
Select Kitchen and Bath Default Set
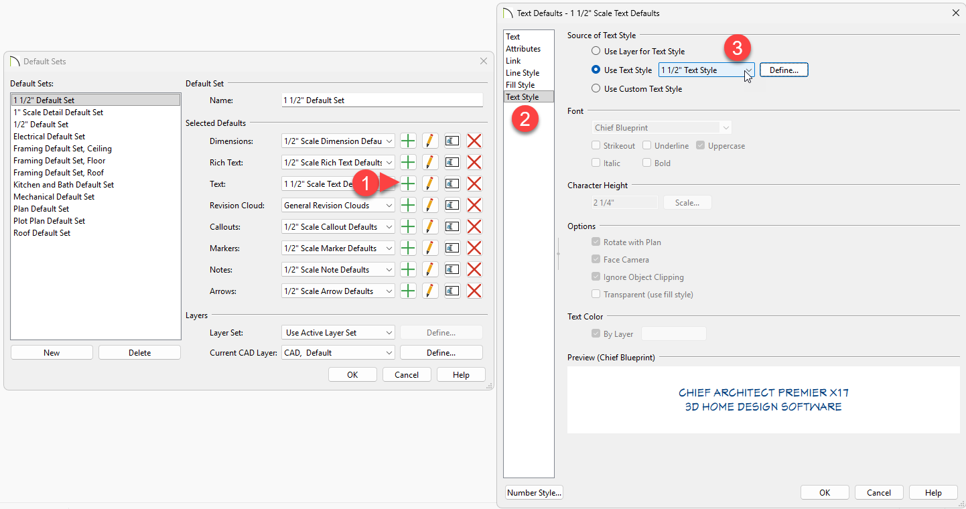pyautogui.click(x=64, y=185)
